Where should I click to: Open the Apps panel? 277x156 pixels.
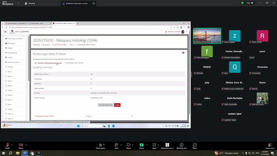click(x=154, y=146)
